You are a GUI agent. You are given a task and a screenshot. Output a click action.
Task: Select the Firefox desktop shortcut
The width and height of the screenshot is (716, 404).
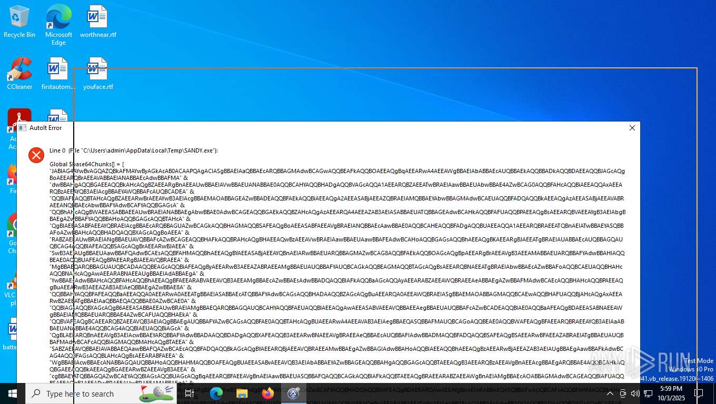pos(12,179)
